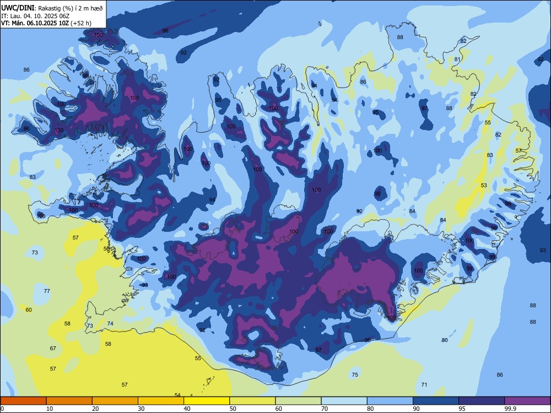Select the "40" tick label of the color scale

[x=187, y=409]
